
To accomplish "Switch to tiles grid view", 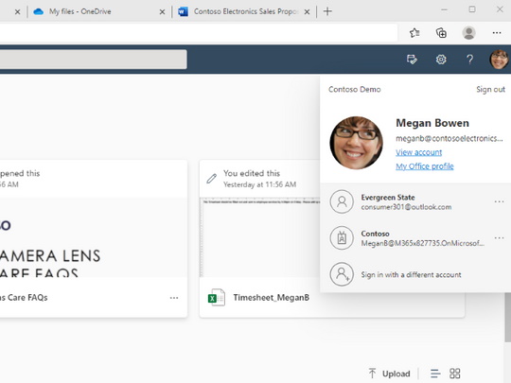I will click(x=454, y=374).
